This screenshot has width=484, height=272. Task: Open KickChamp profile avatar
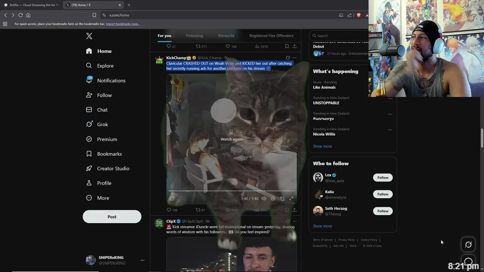[159, 60]
